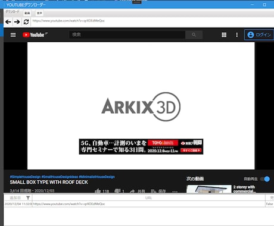Select the False status cell

pyautogui.click(x=269, y=204)
